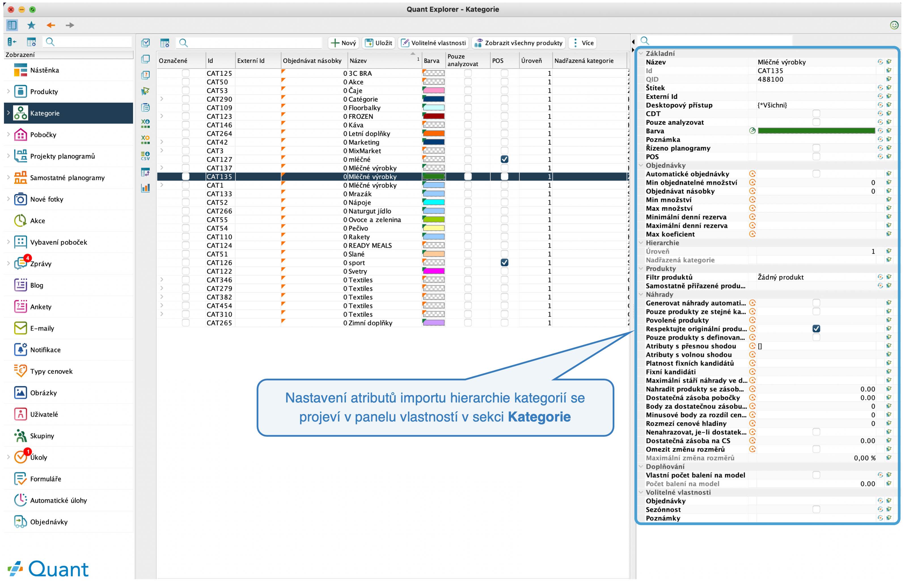Toggle the sidebar panel icon in top toolbar
The width and height of the screenshot is (905, 582).
click(12, 25)
